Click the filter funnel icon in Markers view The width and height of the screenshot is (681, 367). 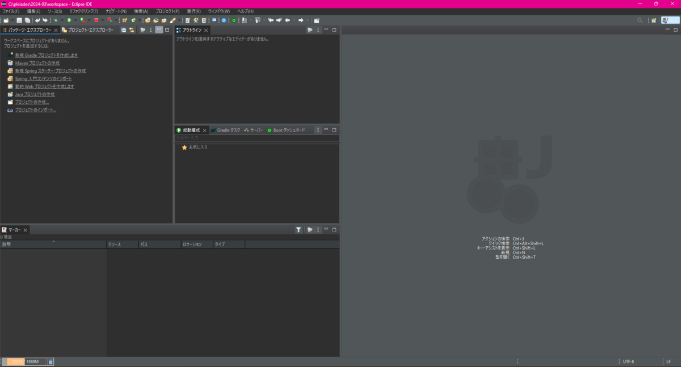[299, 230]
